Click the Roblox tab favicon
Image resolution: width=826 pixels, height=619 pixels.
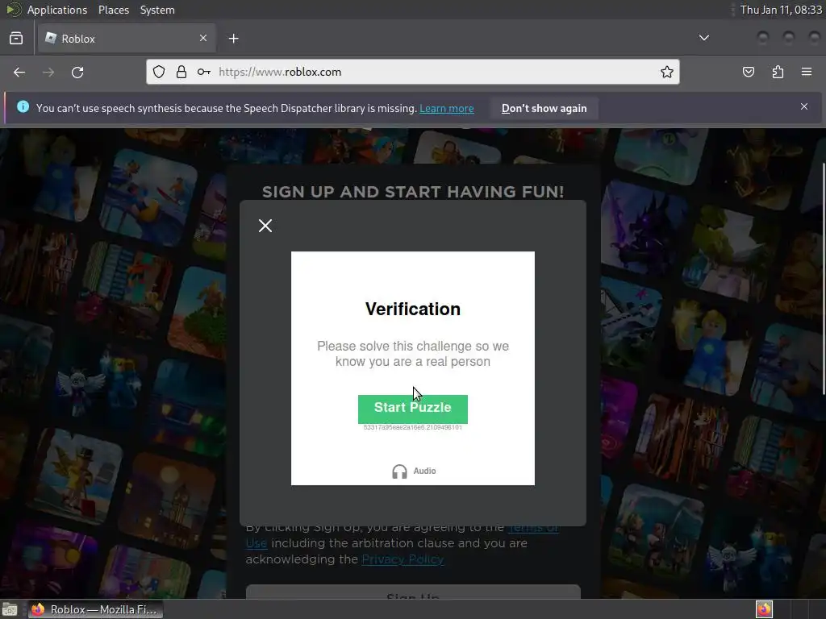point(51,38)
